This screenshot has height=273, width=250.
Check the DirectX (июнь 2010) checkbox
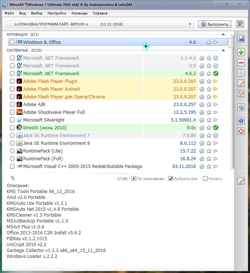click(x=13, y=127)
